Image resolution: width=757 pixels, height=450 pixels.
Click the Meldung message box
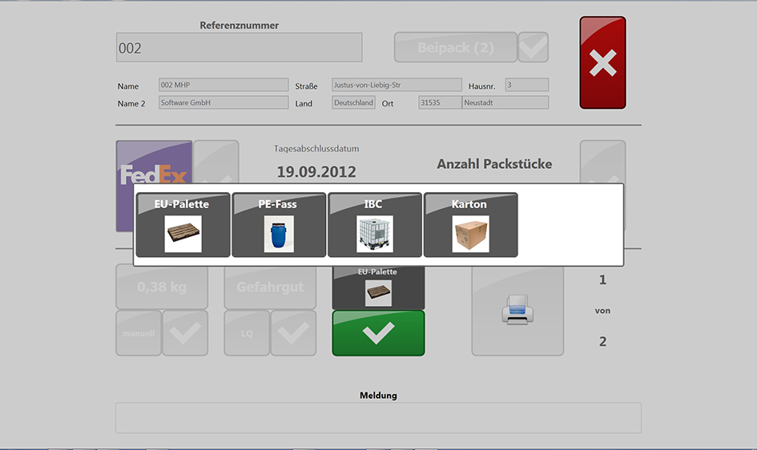(x=378, y=418)
